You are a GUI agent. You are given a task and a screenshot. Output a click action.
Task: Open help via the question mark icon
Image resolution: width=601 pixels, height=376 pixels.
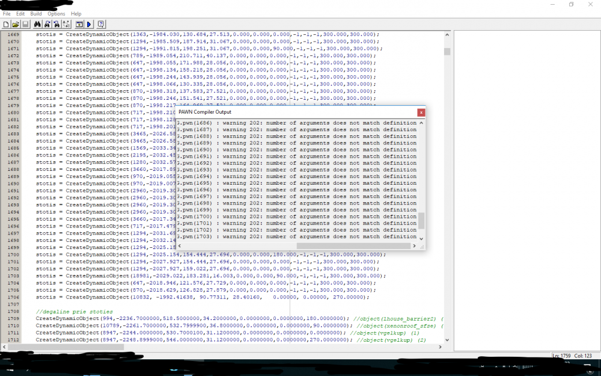101,24
